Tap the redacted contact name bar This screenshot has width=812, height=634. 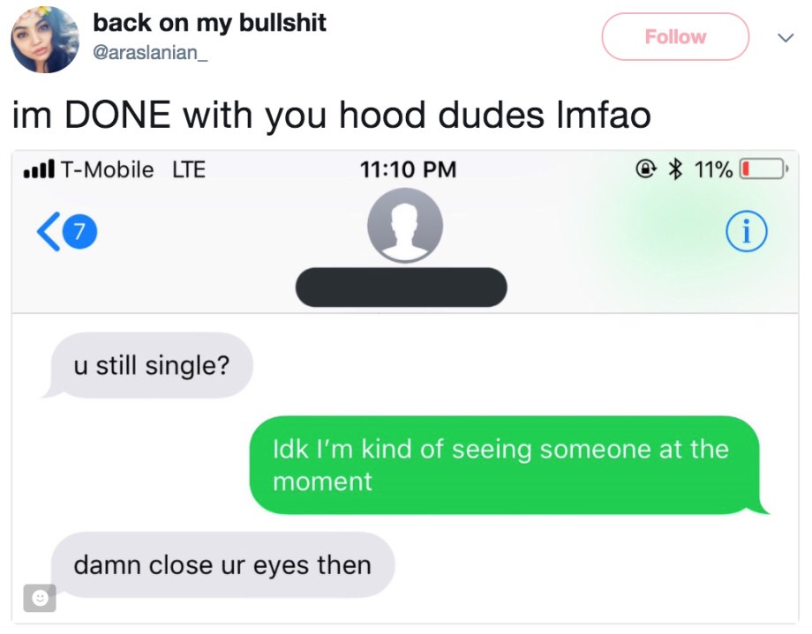coord(402,287)
